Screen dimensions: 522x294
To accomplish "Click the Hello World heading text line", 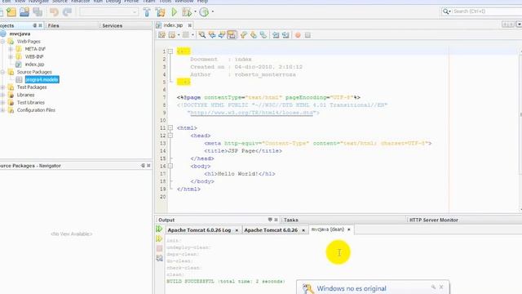I will [240, 174].
